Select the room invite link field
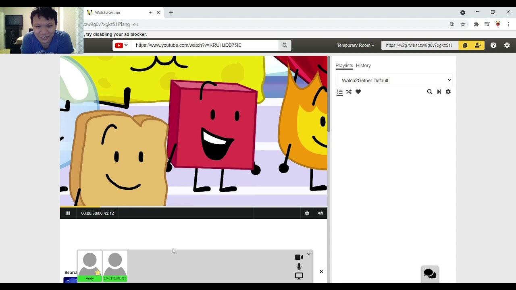Screen dimensions: 516x290 pos(419,45)
